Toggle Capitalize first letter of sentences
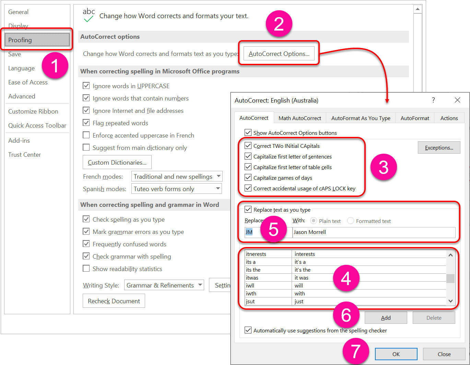470x365 pixels. [248, 156]
